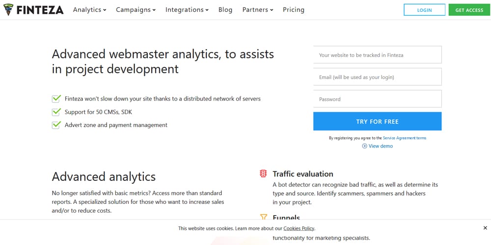Click the Traffic evaluation heading
The width and height of the screenshot is (491, 245).
(x=303, y=174)
